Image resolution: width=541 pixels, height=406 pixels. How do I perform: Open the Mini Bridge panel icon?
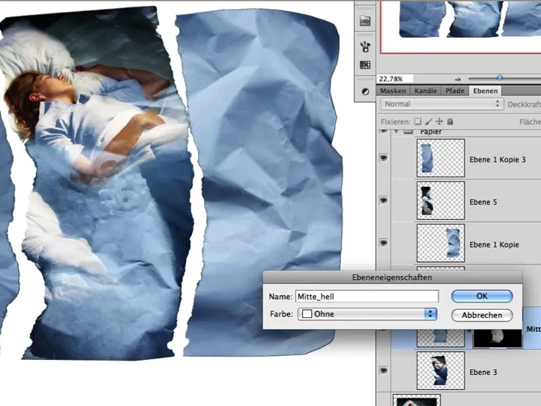pos(365,21)
